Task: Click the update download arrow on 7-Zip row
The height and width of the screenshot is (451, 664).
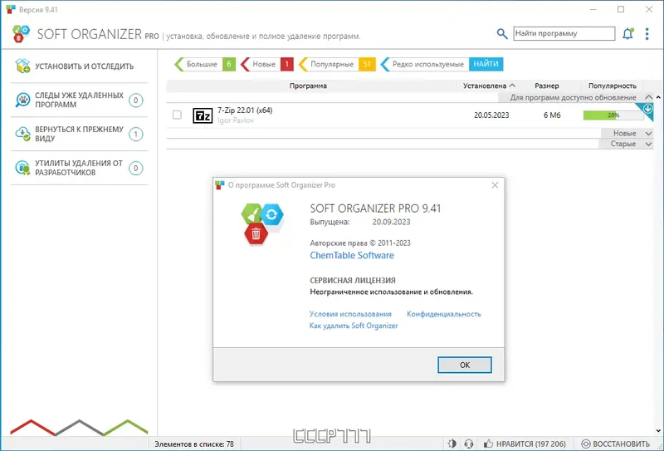Action: coord(647,110)
